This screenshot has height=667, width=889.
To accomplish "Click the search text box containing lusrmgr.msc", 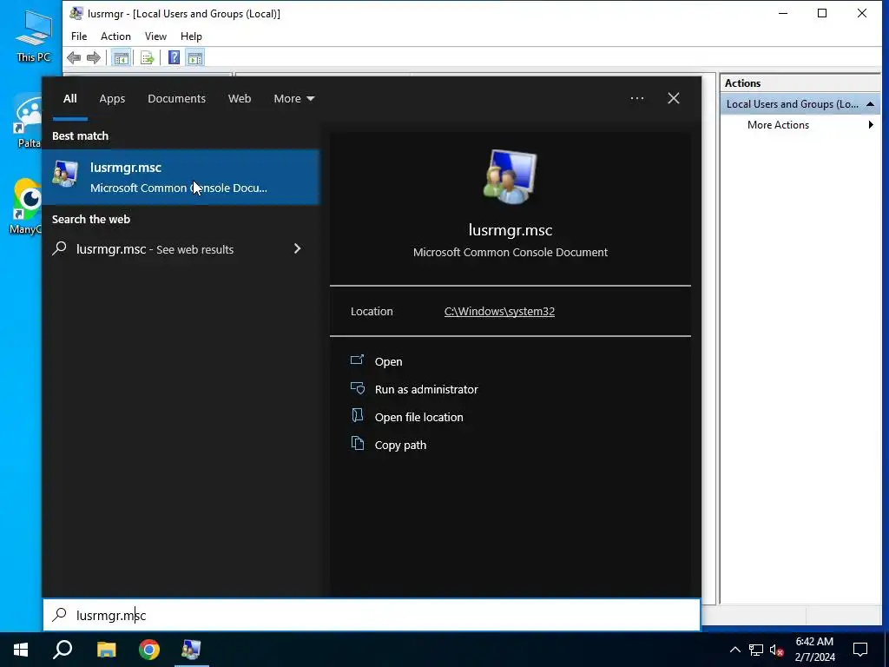I will (372, 615).
